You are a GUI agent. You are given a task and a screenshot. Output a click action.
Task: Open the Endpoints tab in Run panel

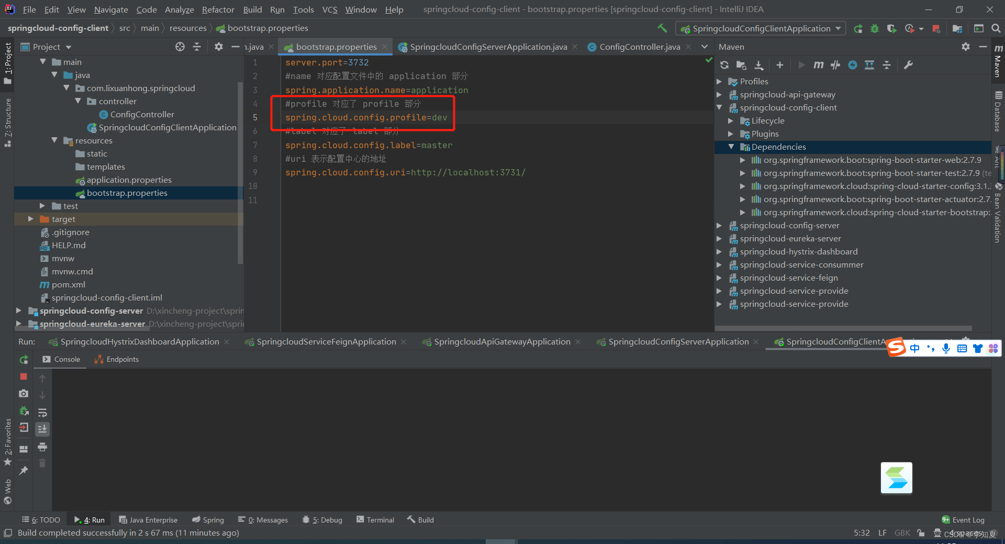(x=116, y=359)
